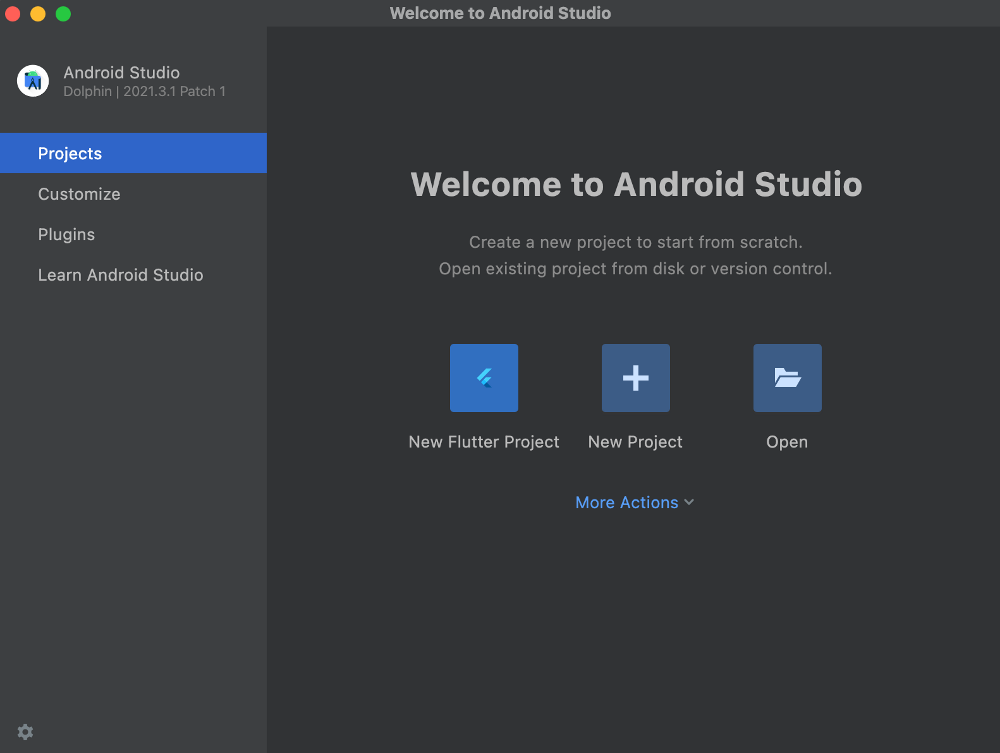Image resolution: width=1000 pixels, height=753 pixels.
Task: Minimize the window using yellow button
Action: pyautogui.click(x=38, y=14)
